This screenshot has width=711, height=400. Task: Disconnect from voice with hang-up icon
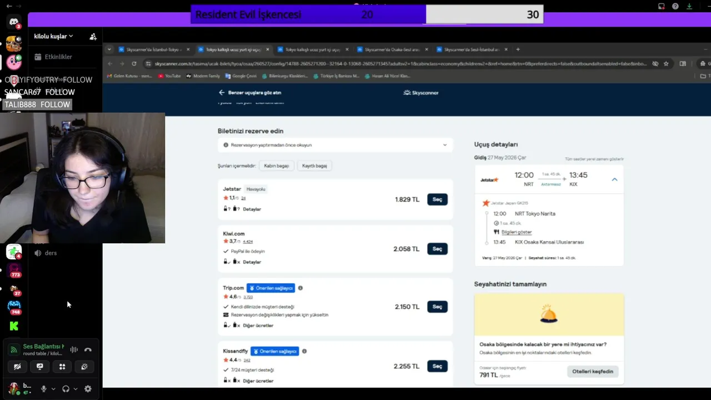coord(88,349)
